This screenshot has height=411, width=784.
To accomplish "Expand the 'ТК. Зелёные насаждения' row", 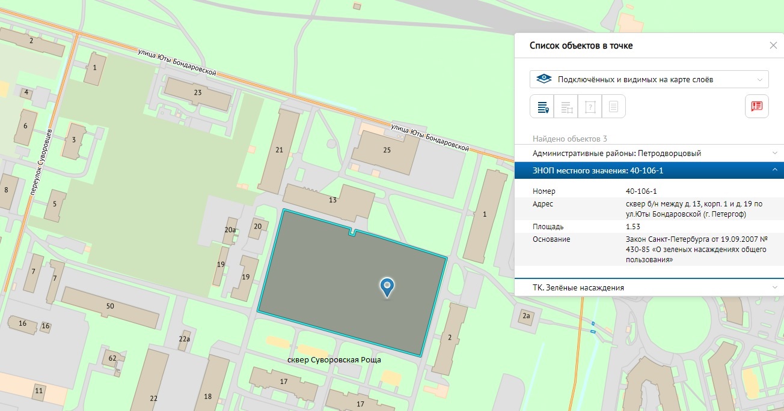I will (x=649, y=287).
